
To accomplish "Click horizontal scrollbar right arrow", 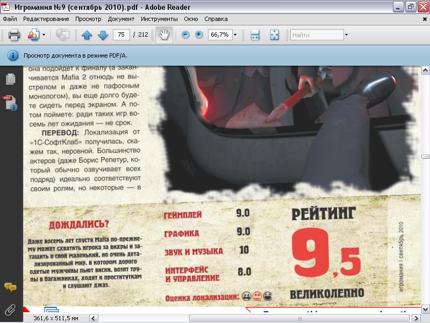I will (416, 319).
